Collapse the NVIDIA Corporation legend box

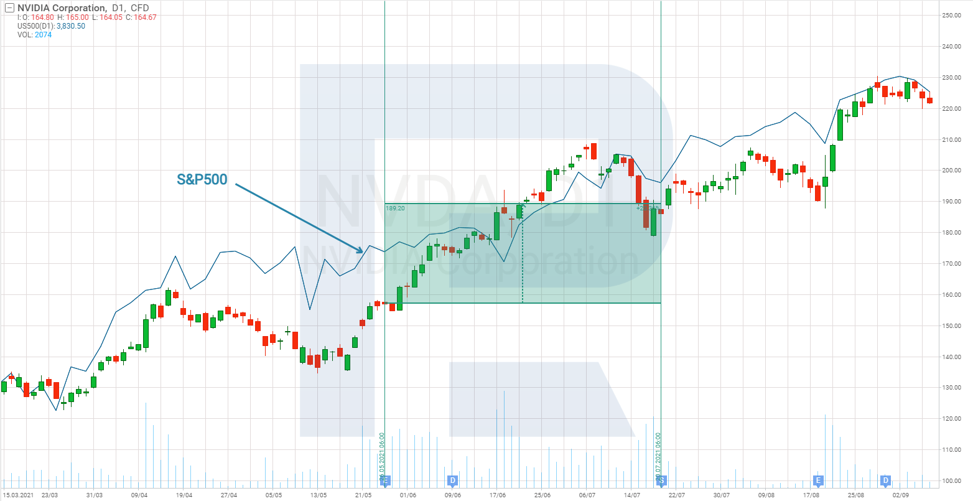9,8
